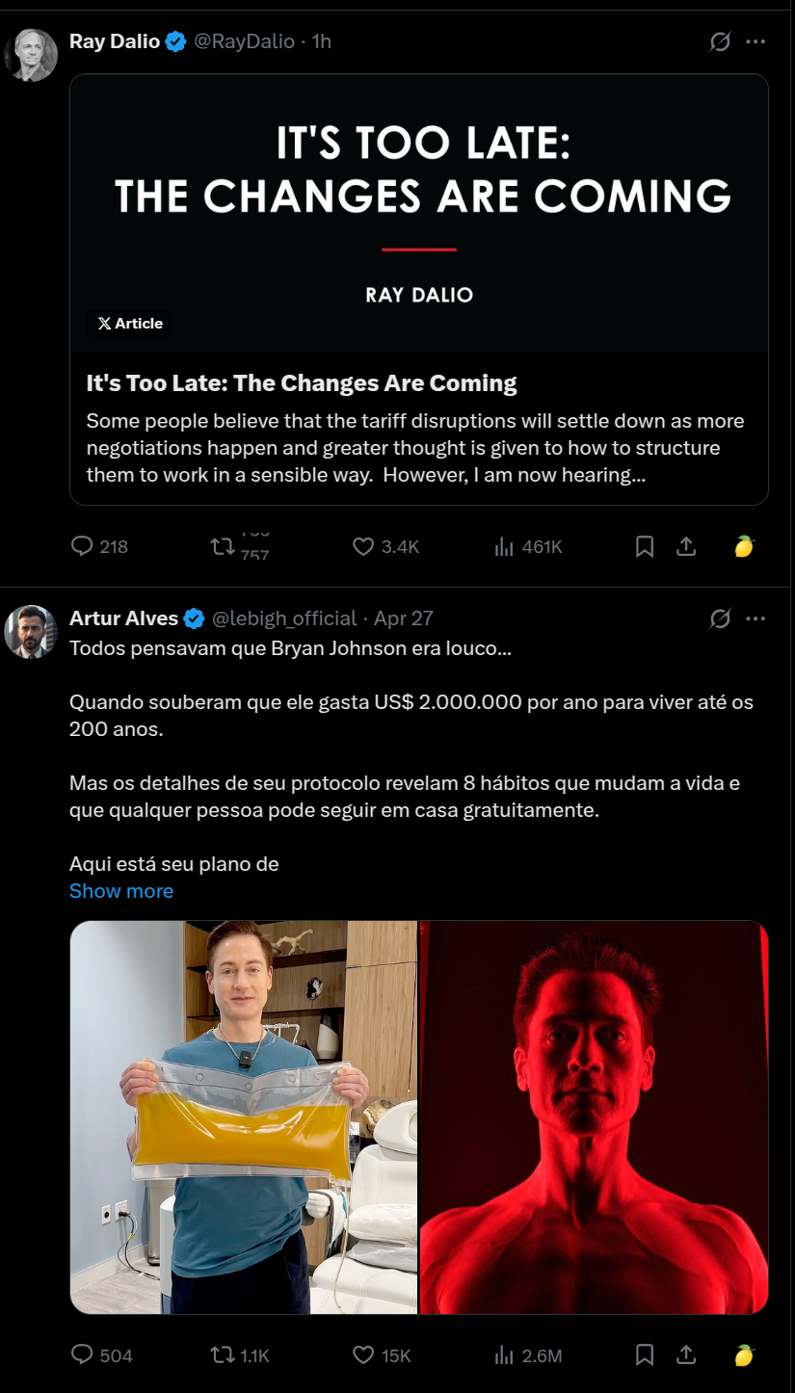Click lemon icon on Ray Dalio's post
Image resolution: width=795 pixels, height=1393 pixels.
744,546
